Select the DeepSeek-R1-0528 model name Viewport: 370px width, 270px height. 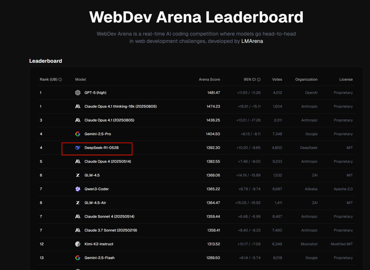101,148
